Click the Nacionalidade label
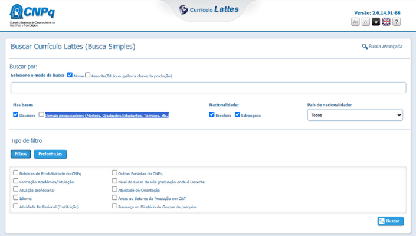 tap(224, 105)
